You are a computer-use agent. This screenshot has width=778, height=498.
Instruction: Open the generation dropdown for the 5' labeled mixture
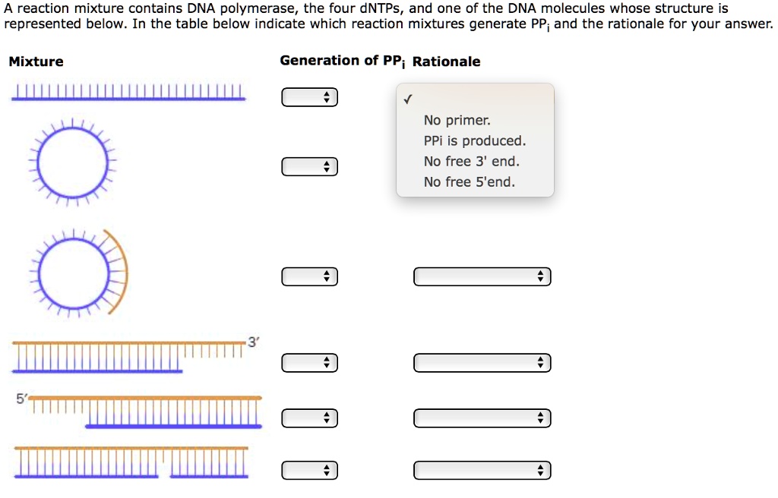[309, 418]
